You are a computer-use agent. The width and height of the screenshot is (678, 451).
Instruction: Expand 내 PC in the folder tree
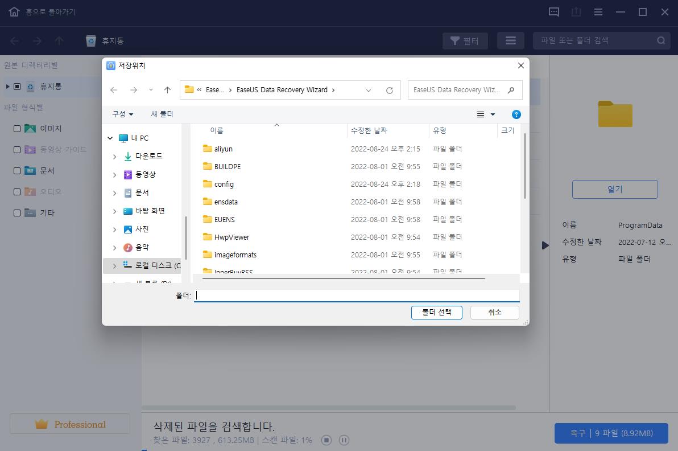point(110,138)
